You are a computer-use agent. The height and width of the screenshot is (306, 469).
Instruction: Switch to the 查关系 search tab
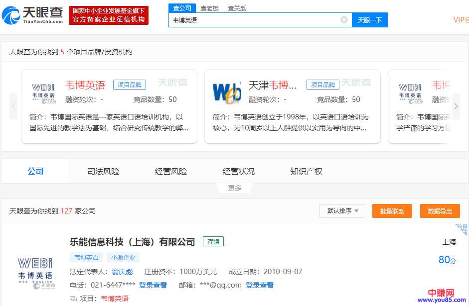pos(237,8)
